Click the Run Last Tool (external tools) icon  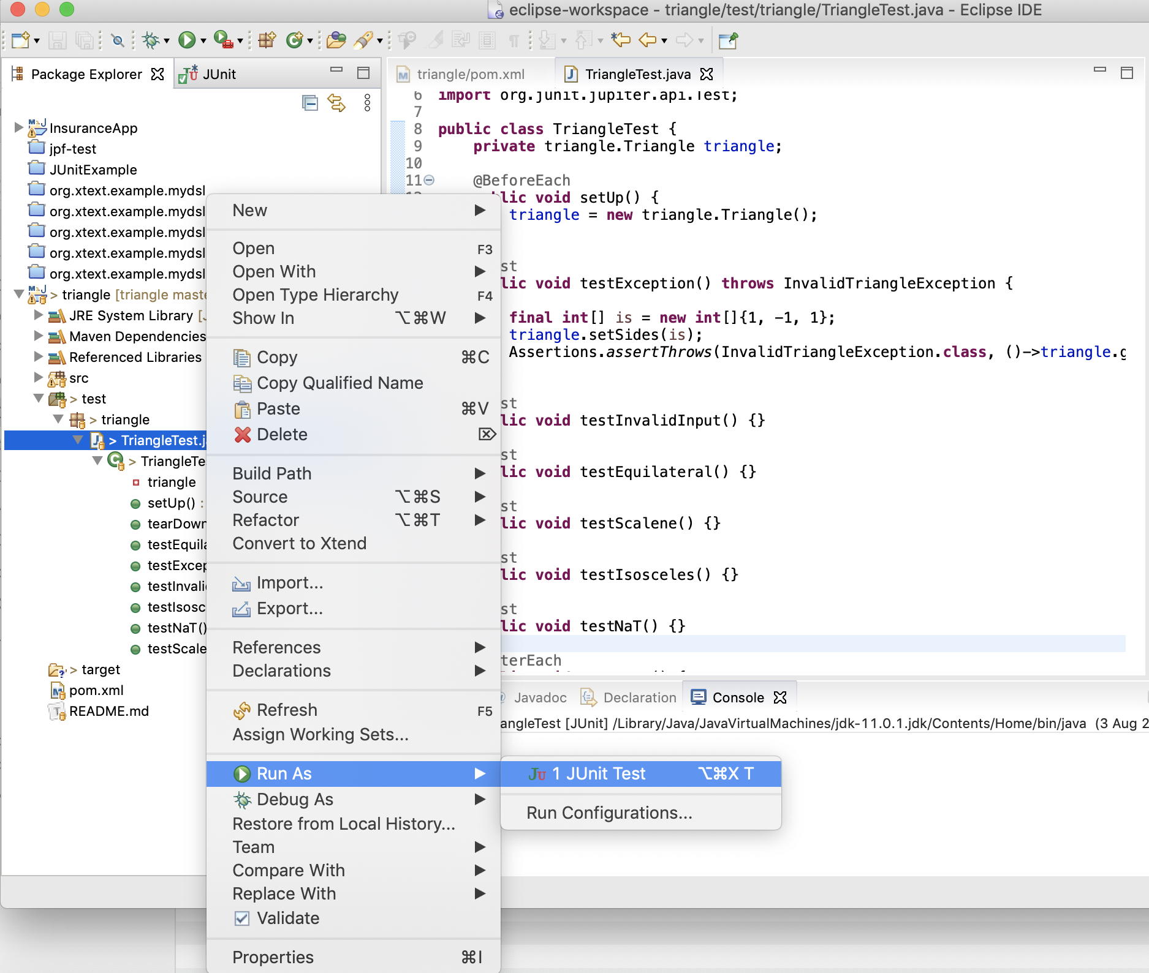(x=224, y=40)
